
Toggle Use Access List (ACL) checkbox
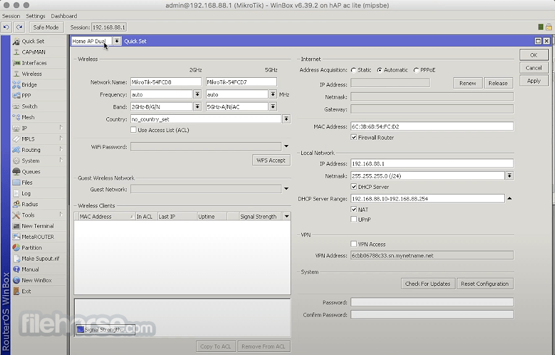[x=133, y=130]
